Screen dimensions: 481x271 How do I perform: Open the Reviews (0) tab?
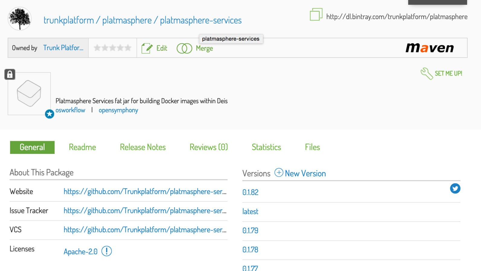click(209, 147)
